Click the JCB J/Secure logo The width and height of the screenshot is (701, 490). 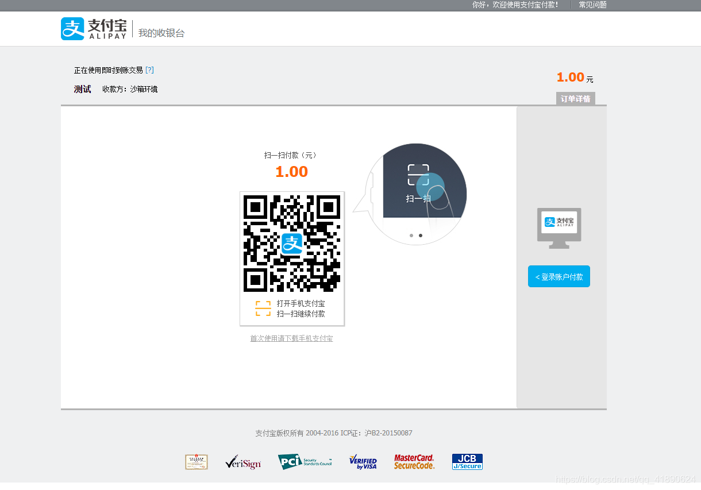467,462
